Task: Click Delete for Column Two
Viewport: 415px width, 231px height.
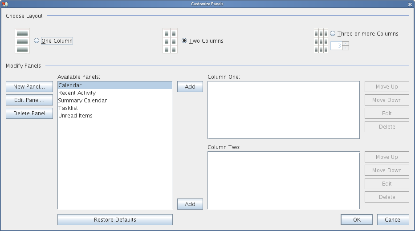Action: click(387, 197)
